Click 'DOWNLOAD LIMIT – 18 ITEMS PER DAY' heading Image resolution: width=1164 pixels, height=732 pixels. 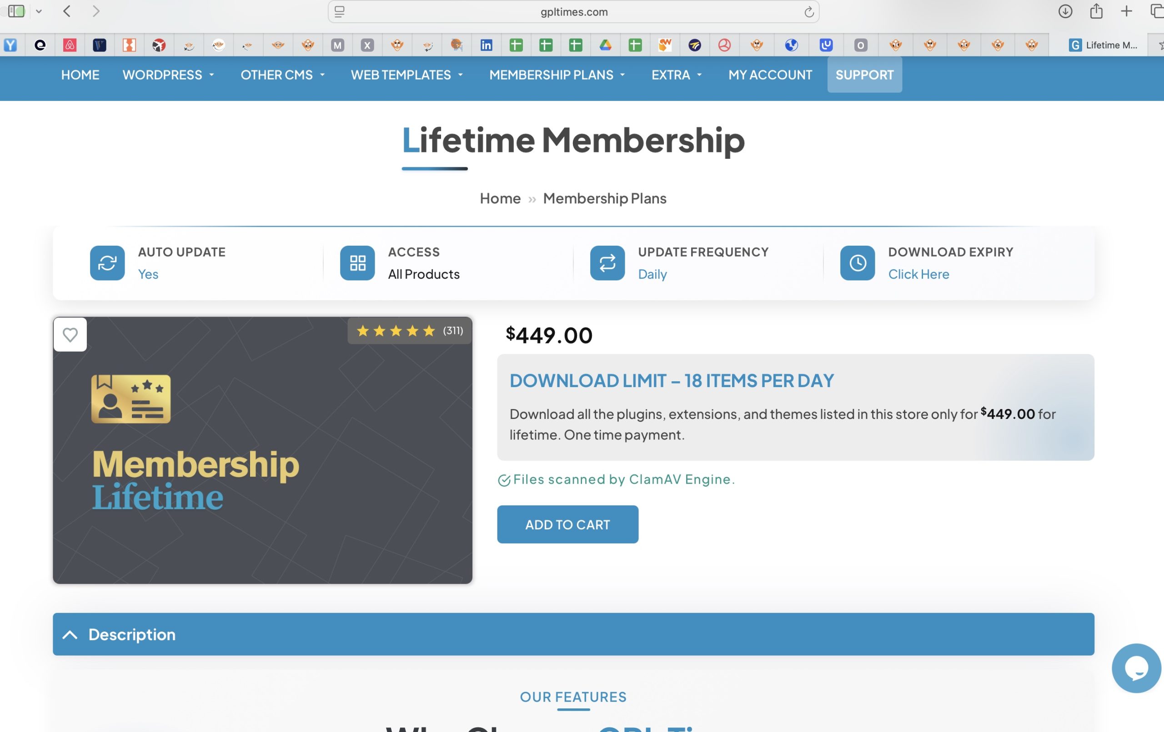[672, 381]
